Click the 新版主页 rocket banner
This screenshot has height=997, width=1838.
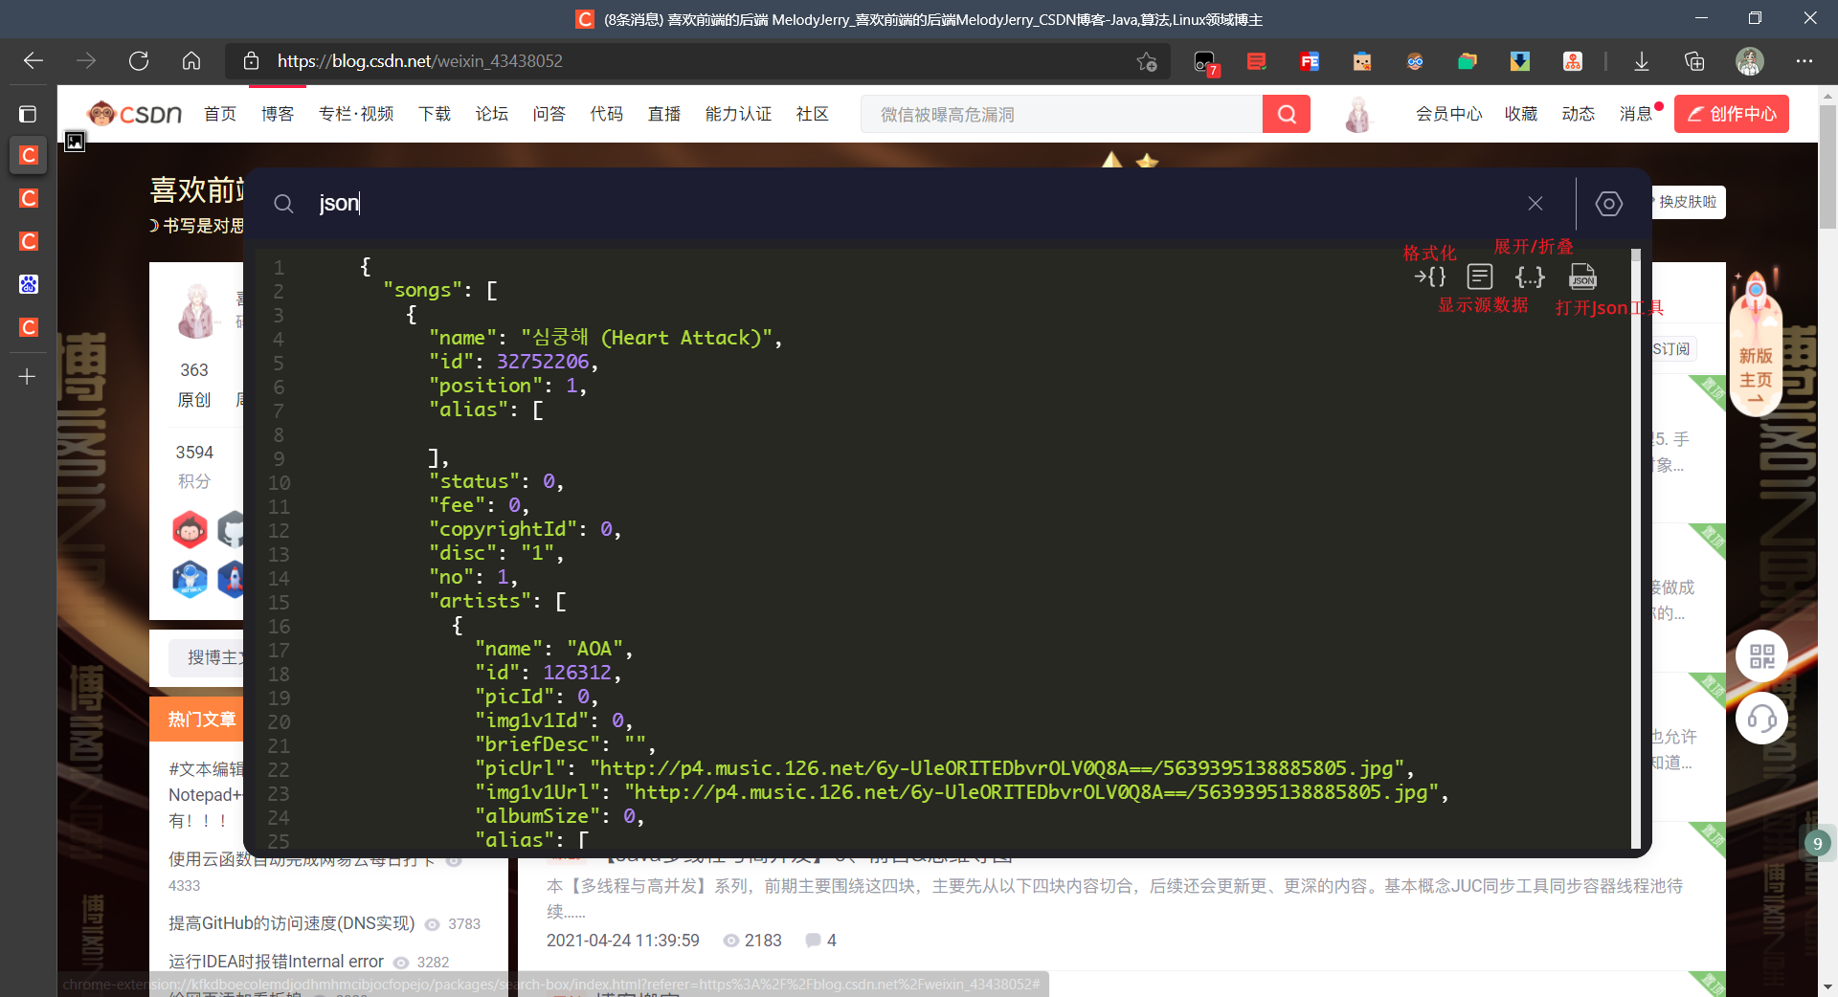coord(1756,344)
